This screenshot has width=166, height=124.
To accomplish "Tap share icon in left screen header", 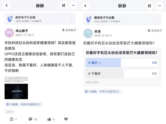I will click(x=64, y=5).
